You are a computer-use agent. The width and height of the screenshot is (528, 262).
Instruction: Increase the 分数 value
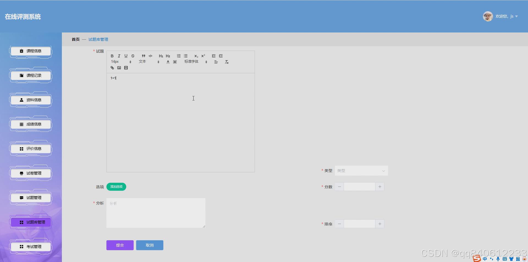[x=380, y=187]
